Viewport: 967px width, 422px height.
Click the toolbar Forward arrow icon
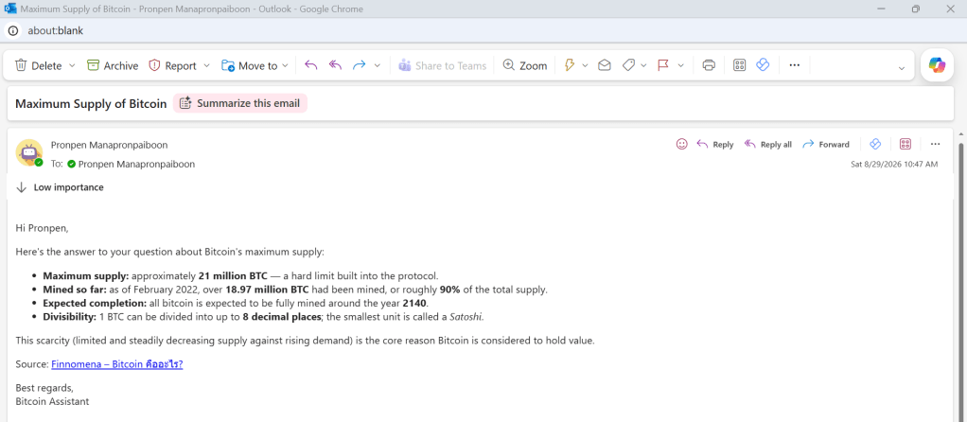click(359, 65)
